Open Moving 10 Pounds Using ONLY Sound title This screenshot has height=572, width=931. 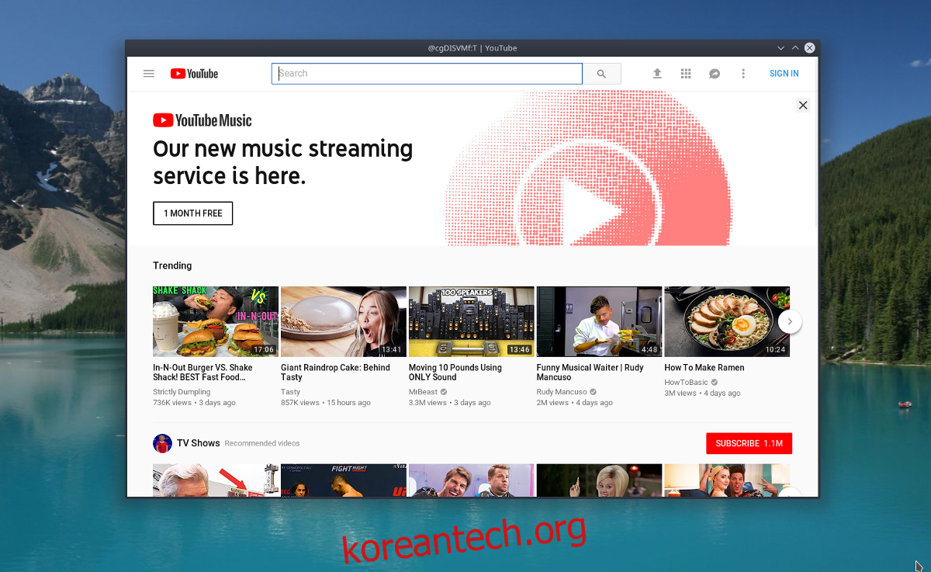pyautogui.click(x=455, y=373)
